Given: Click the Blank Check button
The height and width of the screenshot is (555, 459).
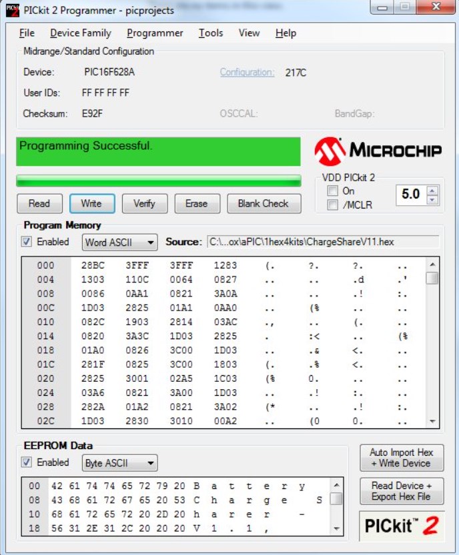Looking at the screenshot, I should coord(264,203).
